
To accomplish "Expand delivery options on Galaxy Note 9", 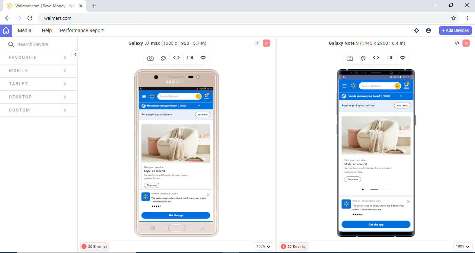I will pyautogui.click(x=401, y=96).
